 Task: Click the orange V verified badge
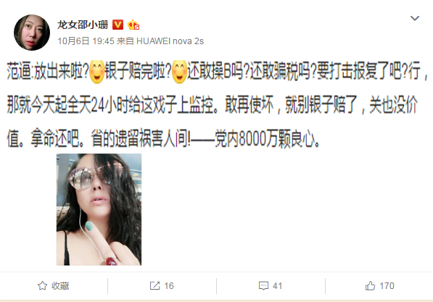point(117,25)
